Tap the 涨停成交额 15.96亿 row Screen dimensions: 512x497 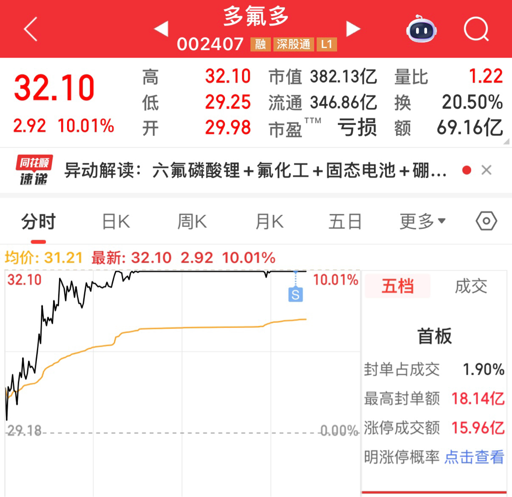(x=434, y=427)
